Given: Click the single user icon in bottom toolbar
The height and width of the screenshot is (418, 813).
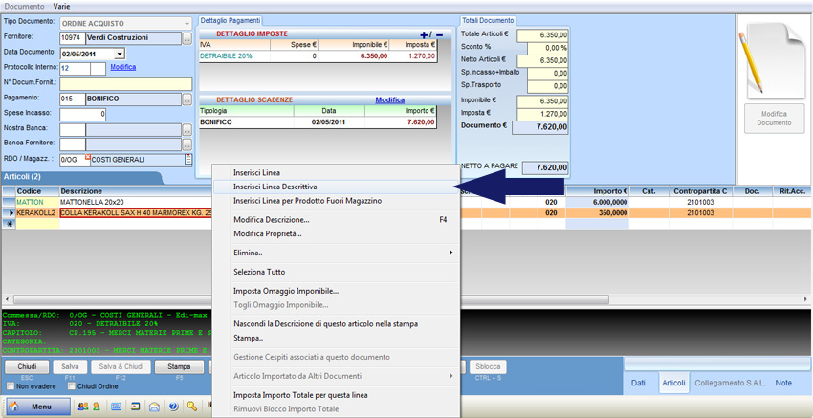Looking at the screenshot, I should [96, 407].
